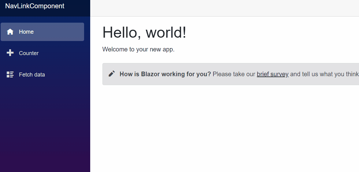The width and height of the screenshot is (359, 172).
Task: Open the brief survey link
Action: point(272,74)
